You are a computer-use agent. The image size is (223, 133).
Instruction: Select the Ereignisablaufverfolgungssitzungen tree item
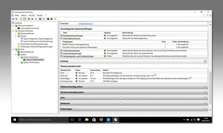click(x=34, y=44)
